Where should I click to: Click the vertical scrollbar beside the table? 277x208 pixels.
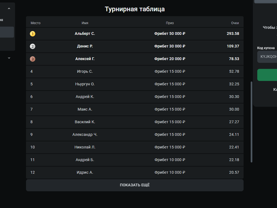click(x=252, y=122)
